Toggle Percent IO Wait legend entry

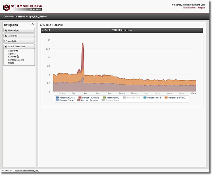89,98
